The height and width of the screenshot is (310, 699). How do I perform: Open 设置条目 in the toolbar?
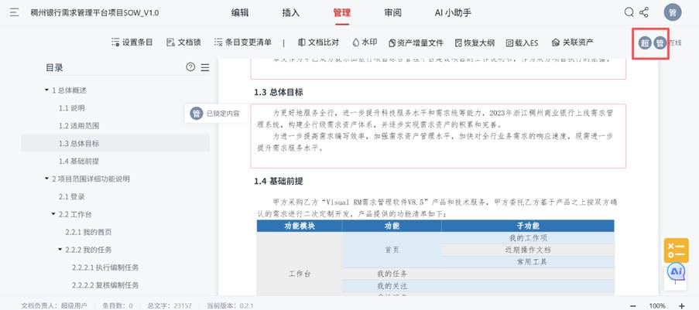[x=132, y=43]
